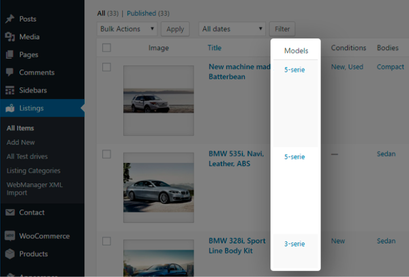Click the Pages icon in sidebar
Viewport: 409px width, 277px height.
10,55
